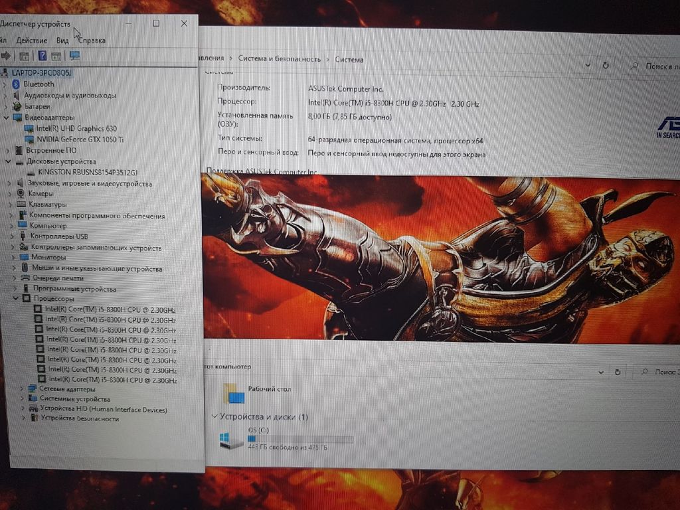Collapse the Видеоадаптеры category

click(x=7, y=118)
